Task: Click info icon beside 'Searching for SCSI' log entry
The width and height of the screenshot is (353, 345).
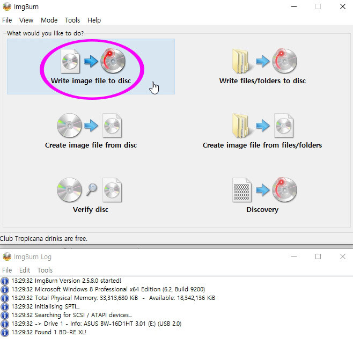Action: coord(5,315)
